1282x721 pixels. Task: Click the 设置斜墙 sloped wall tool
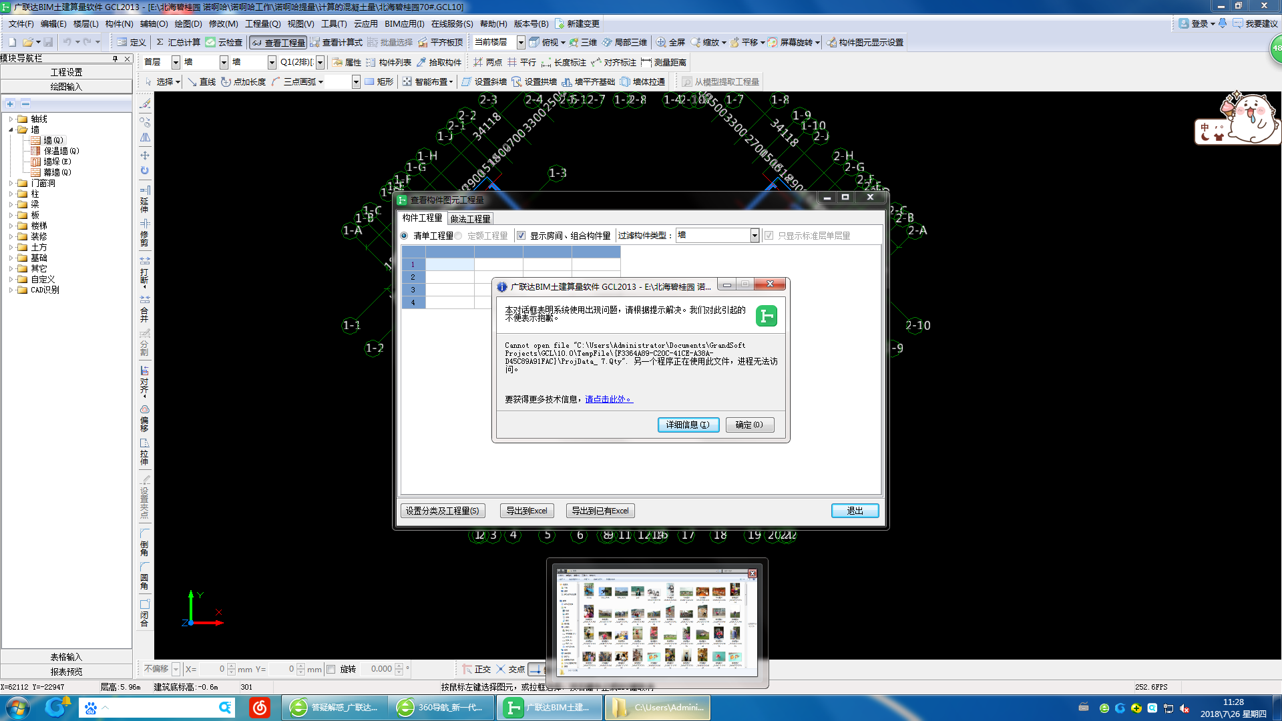click(484, 81)
